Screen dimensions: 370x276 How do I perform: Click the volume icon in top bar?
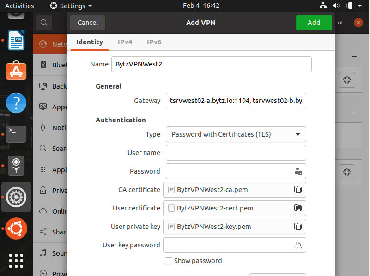pyautogui.click(x=336, y=6)
